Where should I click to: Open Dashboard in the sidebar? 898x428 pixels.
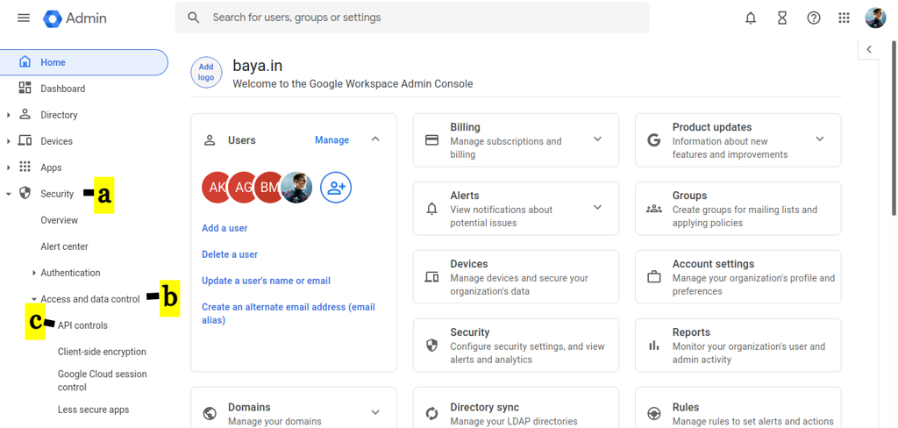(x=62, y=89)
